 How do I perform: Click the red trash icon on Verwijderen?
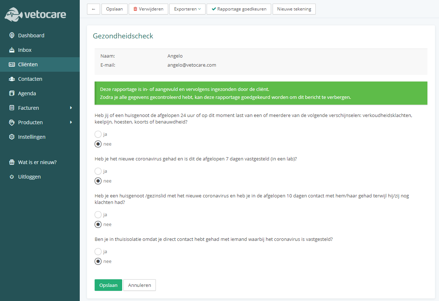135,9
